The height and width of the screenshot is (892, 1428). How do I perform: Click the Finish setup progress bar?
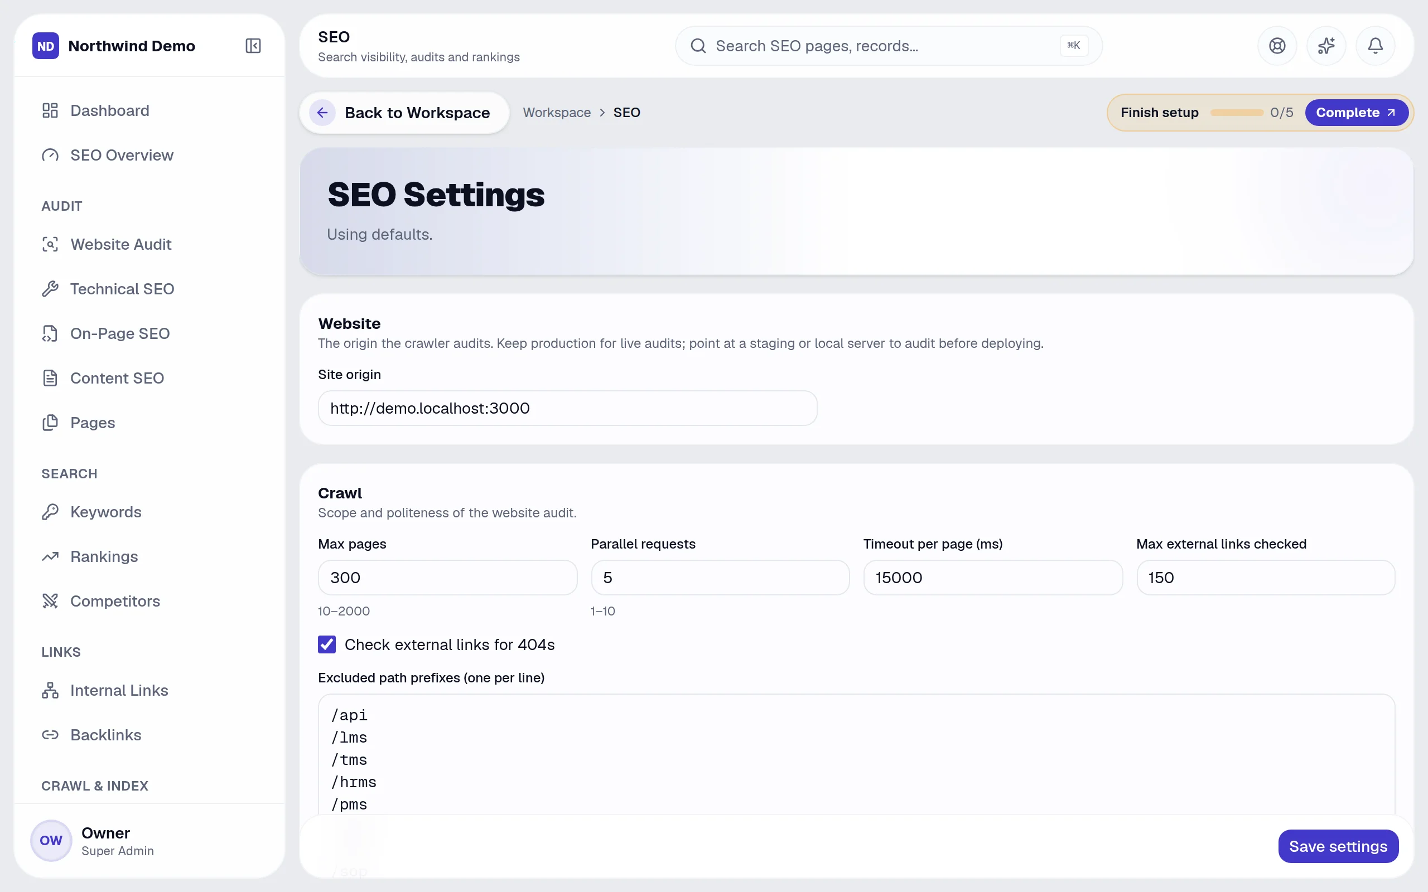pos(1237,112)
